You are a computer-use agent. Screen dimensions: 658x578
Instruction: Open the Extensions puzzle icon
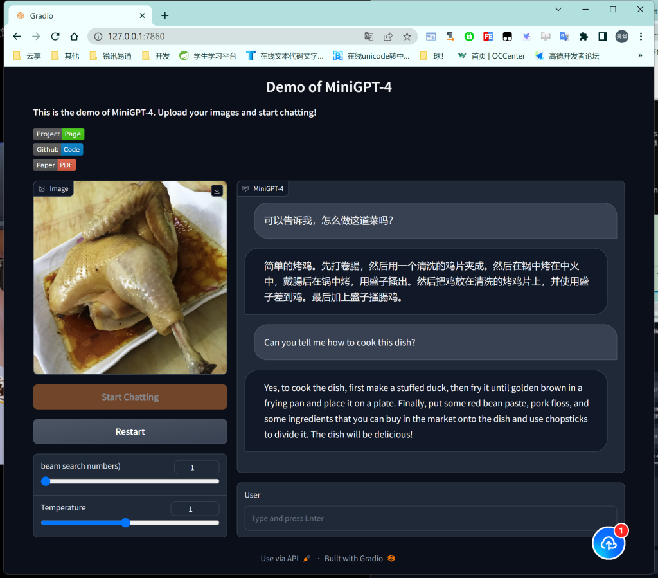click(x=583, y=37)
